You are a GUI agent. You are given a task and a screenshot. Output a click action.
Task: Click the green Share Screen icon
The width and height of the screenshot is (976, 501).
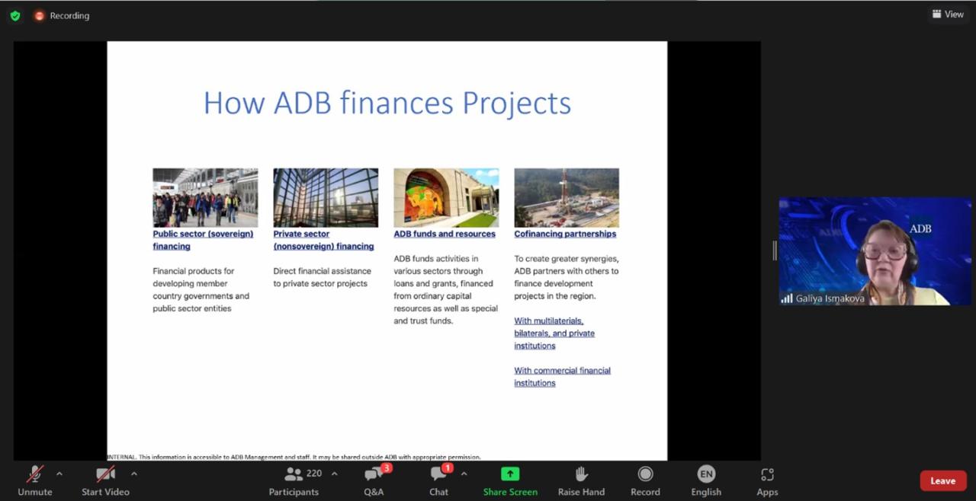tap(510, 474)
